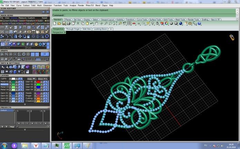
Task: Click the Copy icon in Standard toolbar
Action: coord(83,23)
